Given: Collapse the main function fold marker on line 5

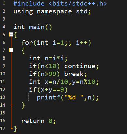Looking at the screenshot, I should pyautogui.click(x=11, y=35).
